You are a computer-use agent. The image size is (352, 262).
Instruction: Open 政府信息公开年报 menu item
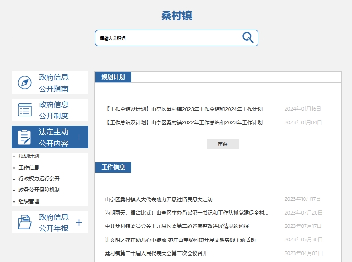(50, 222)
